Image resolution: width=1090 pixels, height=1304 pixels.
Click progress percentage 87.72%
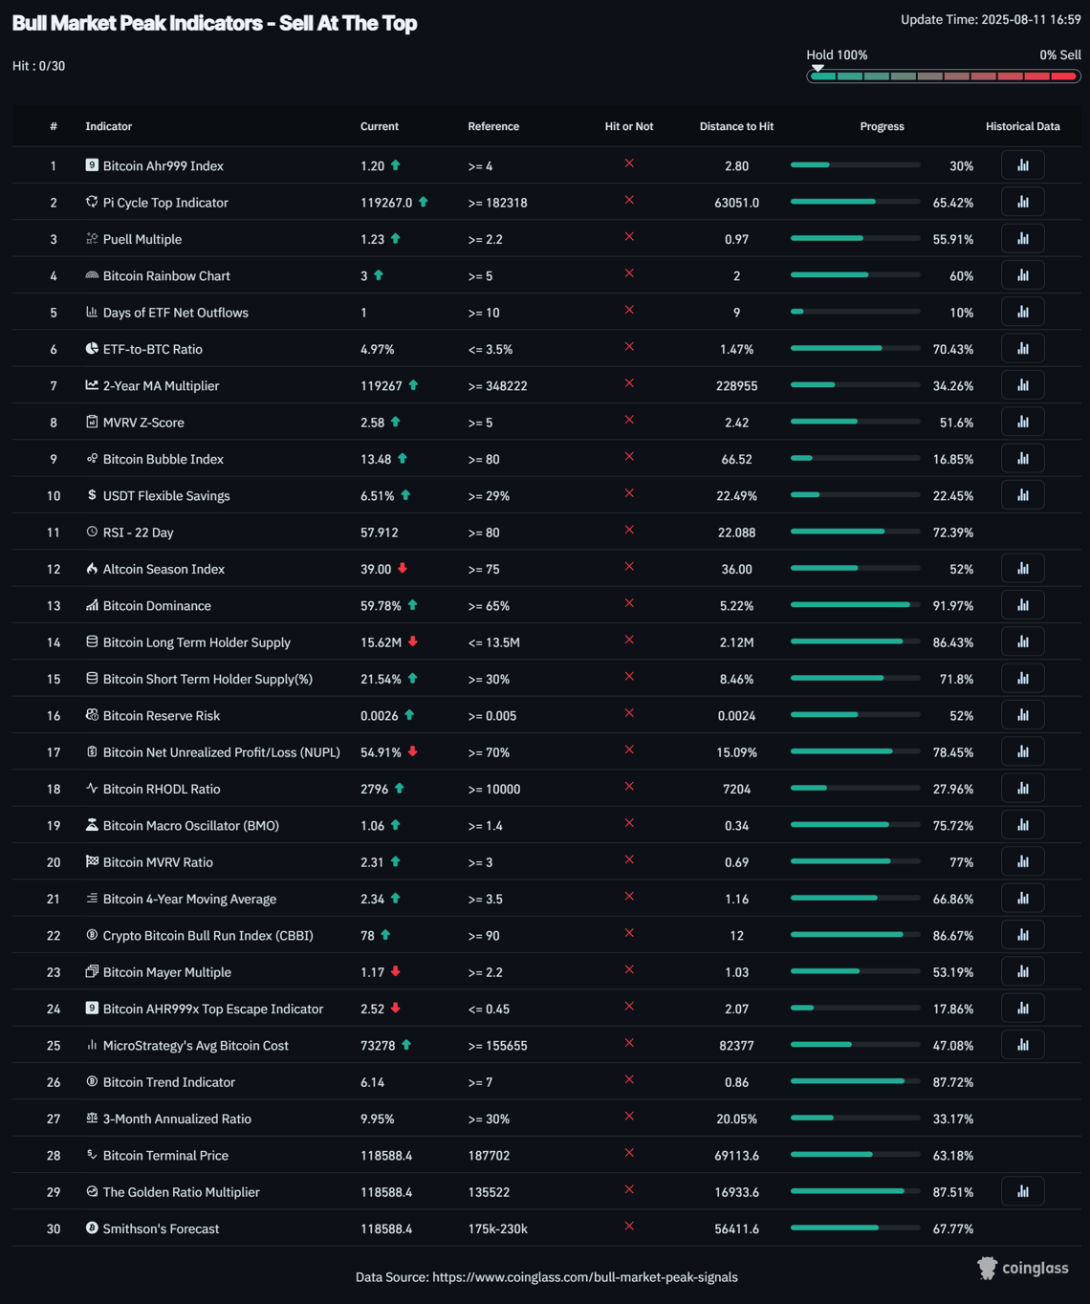(952, 1082)
